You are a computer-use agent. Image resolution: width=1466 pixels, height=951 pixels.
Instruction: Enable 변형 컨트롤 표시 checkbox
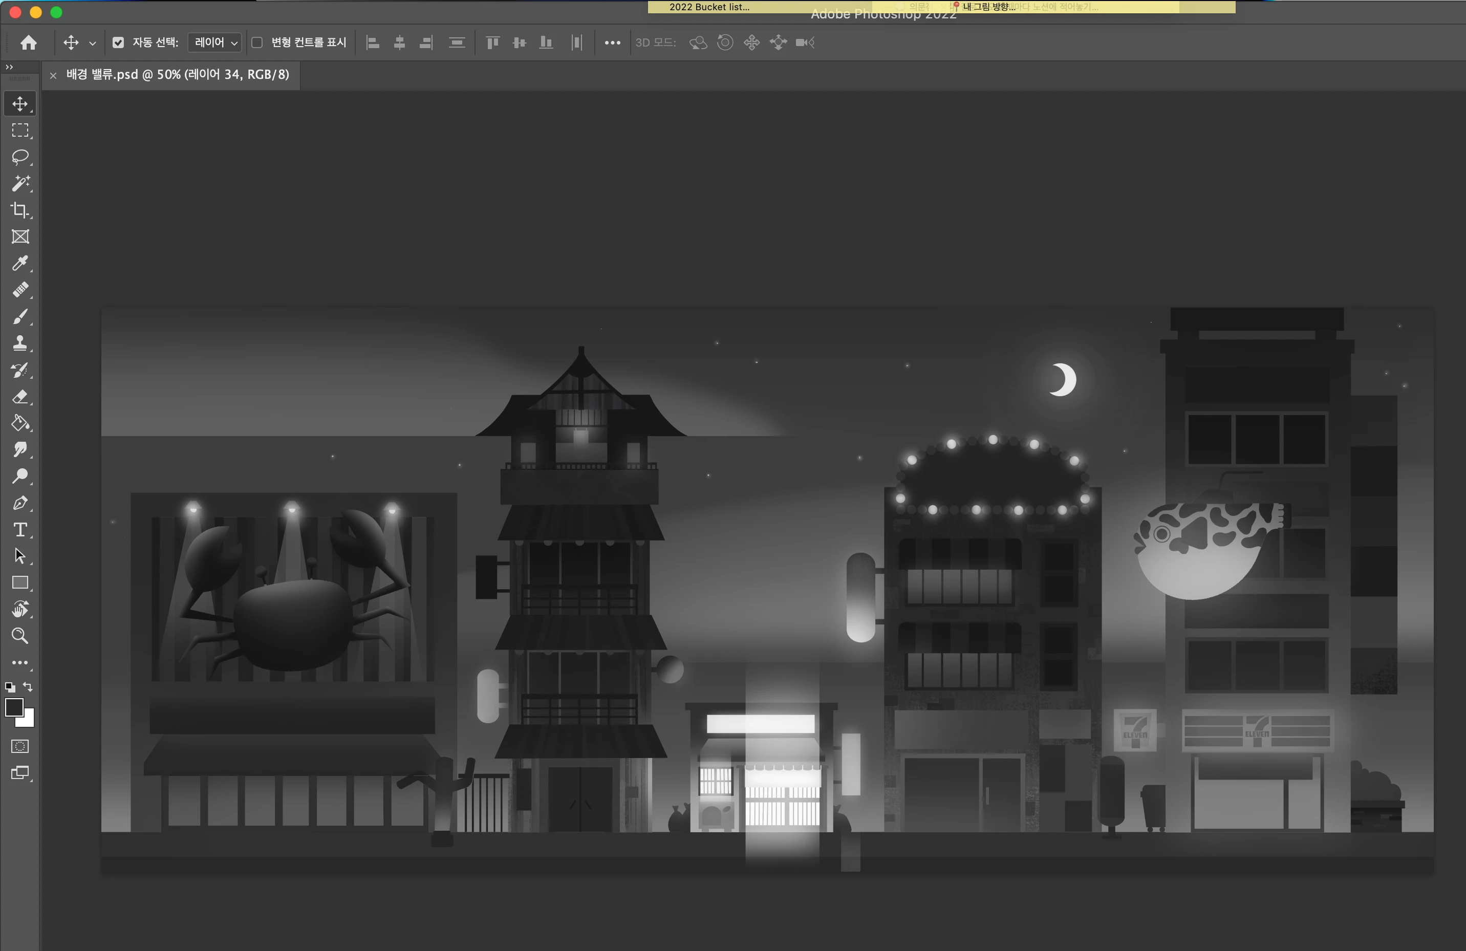[257, 42]
